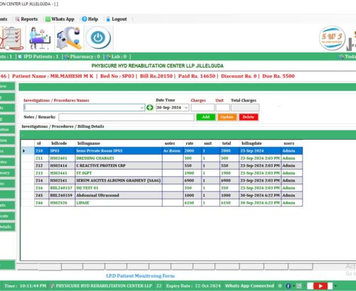Select the DRESSING CHARGES row
This screenshot has width=356, height=291.
(169, 158)
